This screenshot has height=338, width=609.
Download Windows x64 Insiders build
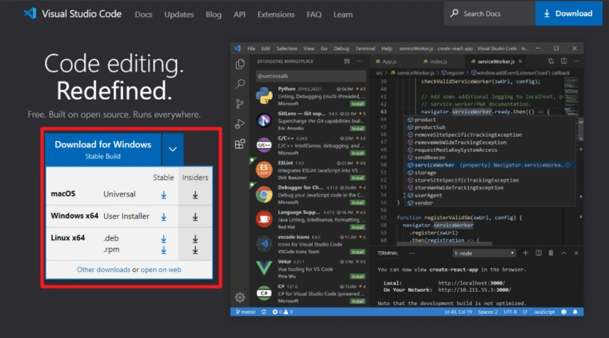click(195, 217)
